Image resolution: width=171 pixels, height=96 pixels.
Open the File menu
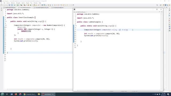tap(1, 3)
